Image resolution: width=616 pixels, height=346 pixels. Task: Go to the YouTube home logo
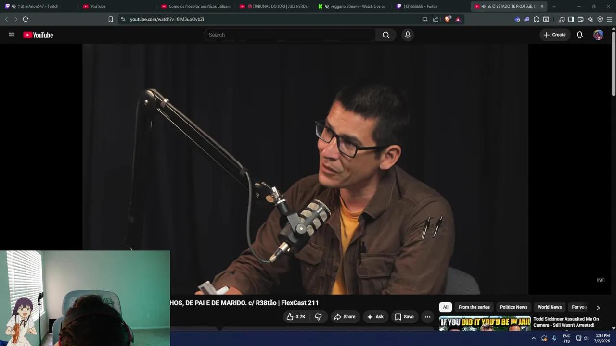coord(38,35)
